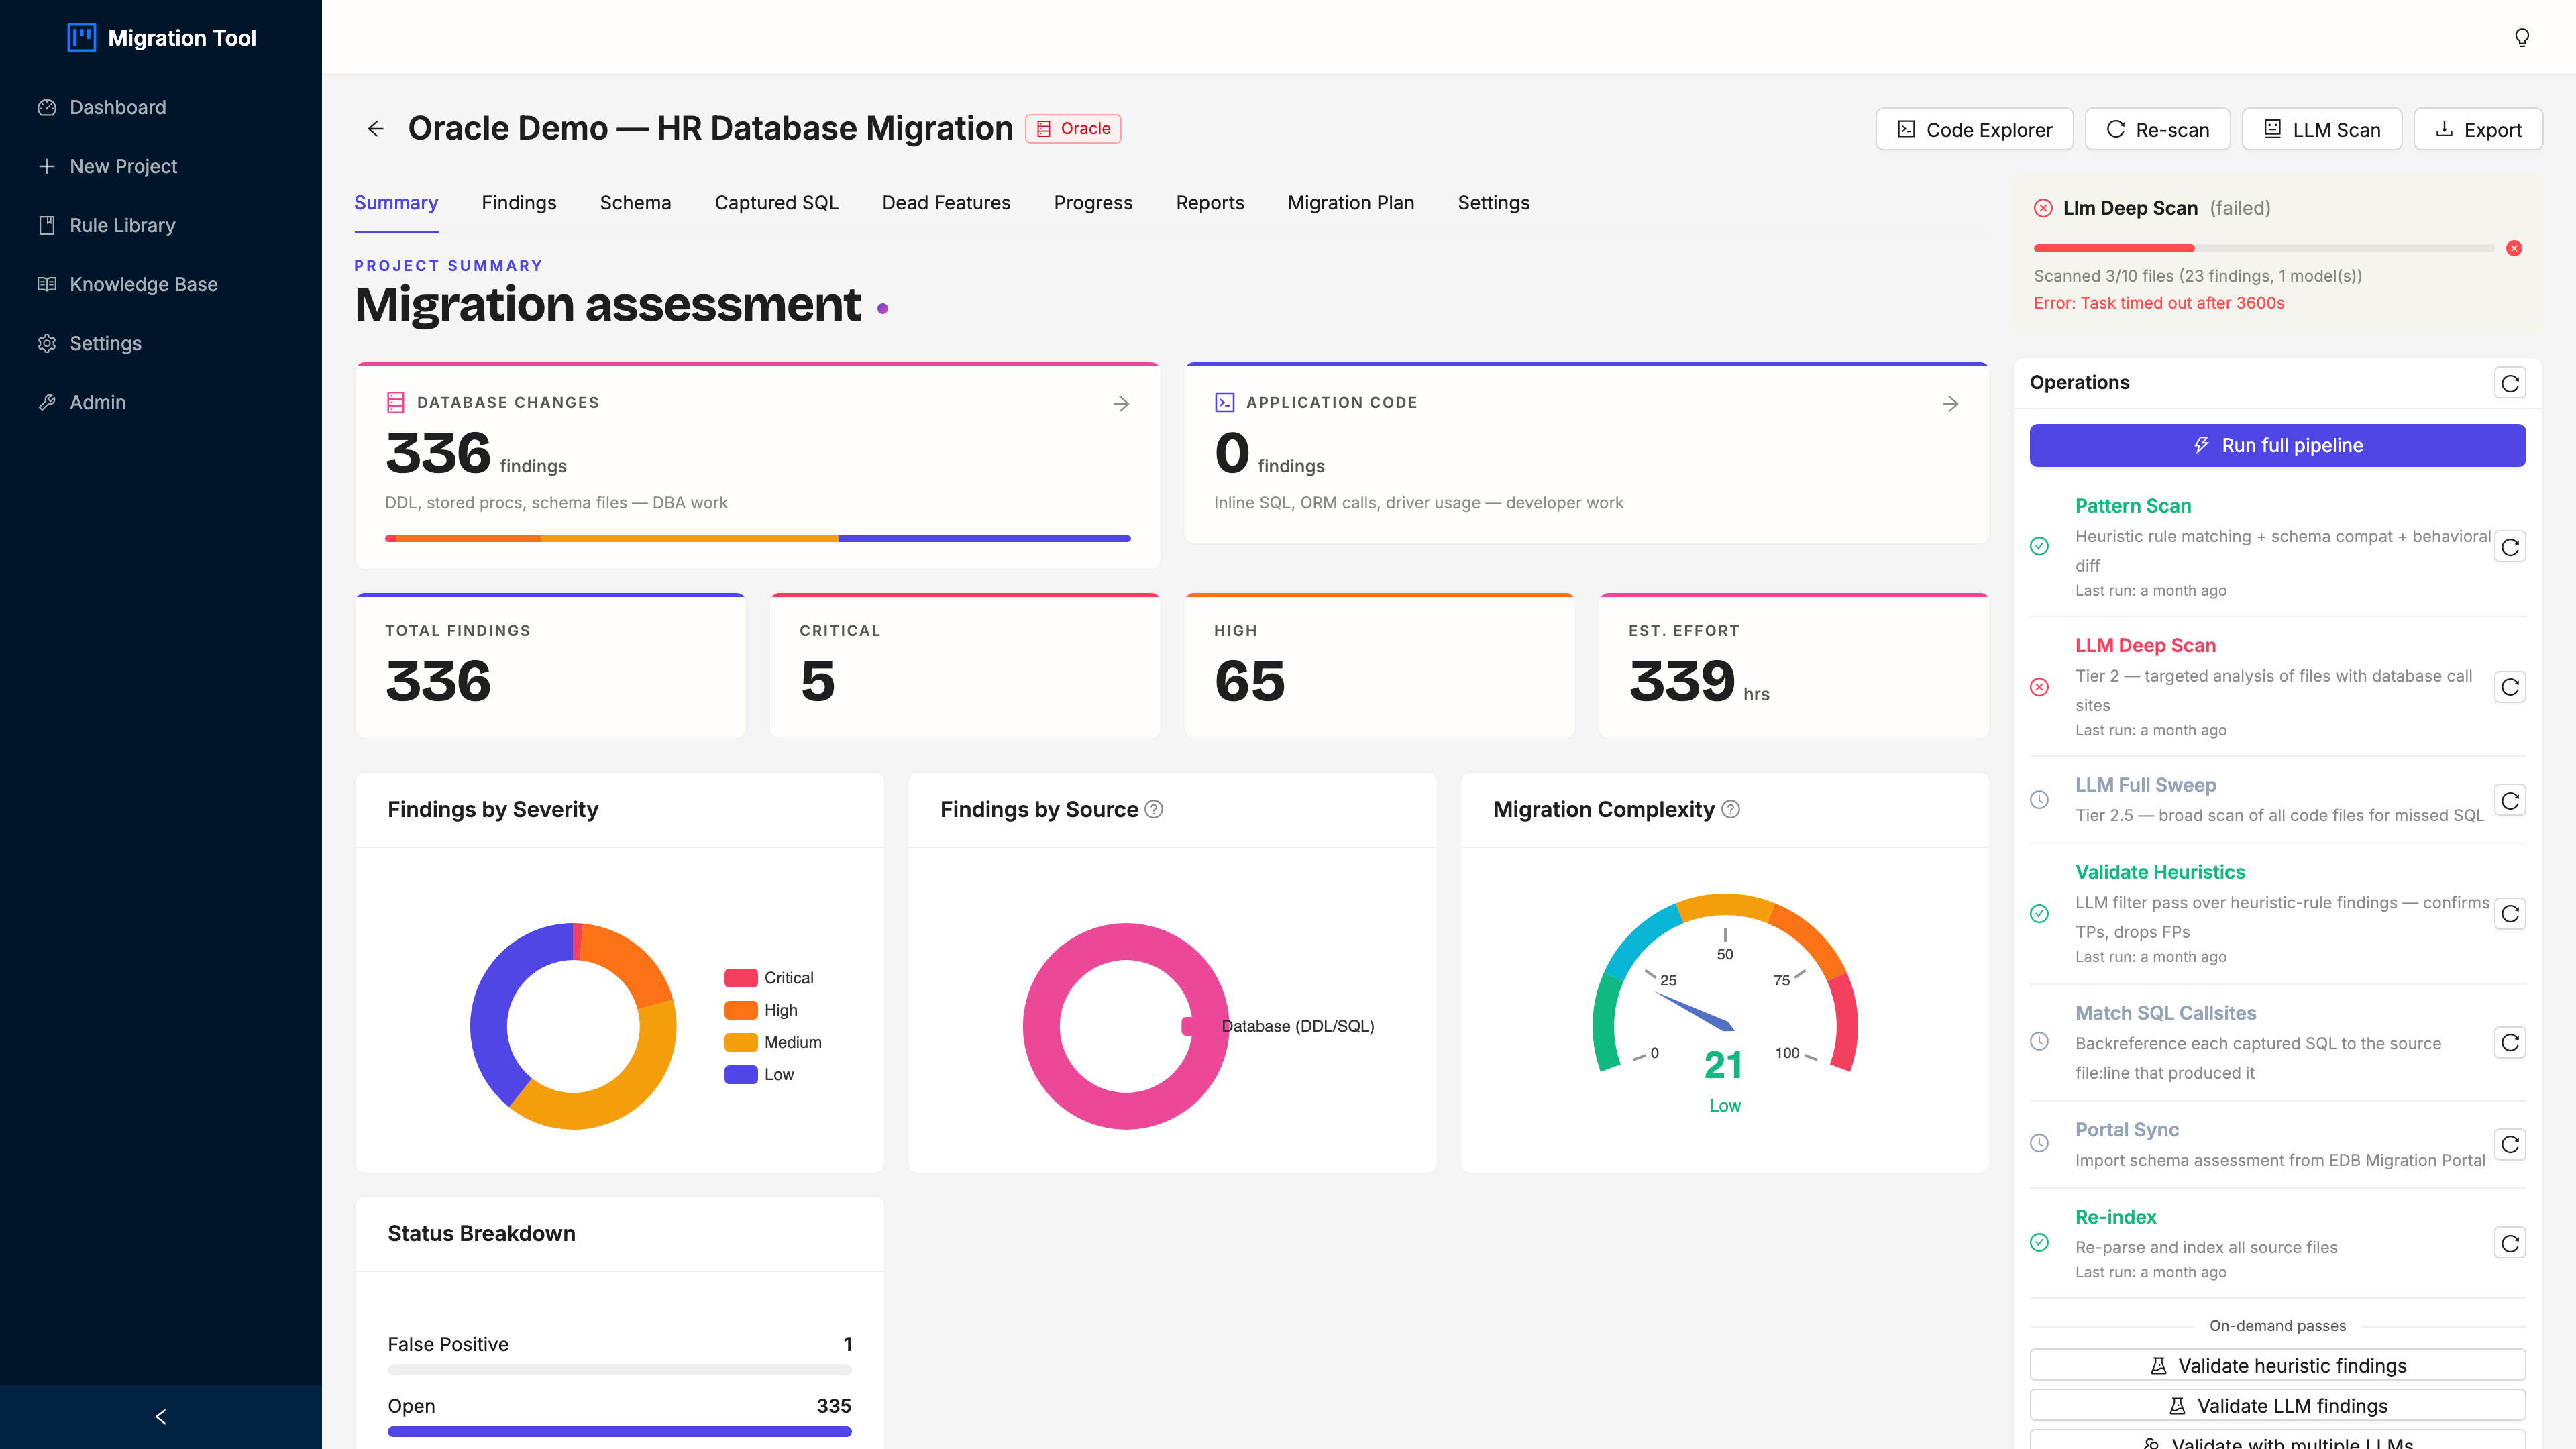Open the Captured SQL tab
This screenshot has height=1449, width=2576.
[x=776, y=203]
